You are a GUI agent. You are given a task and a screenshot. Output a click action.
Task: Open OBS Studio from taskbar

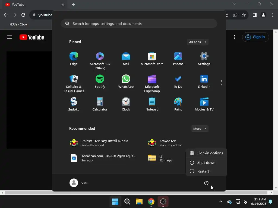[x=163, y=201]
